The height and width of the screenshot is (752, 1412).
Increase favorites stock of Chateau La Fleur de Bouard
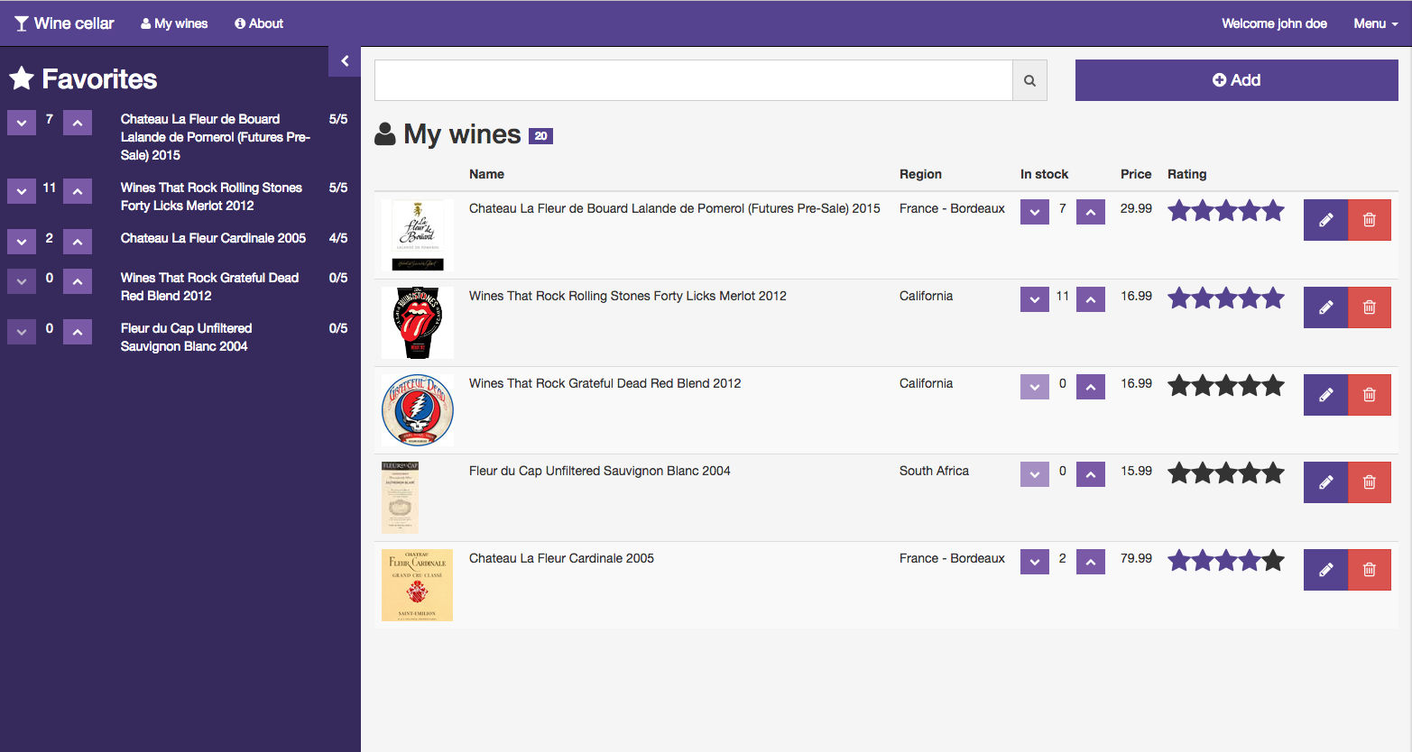point(78,123)
